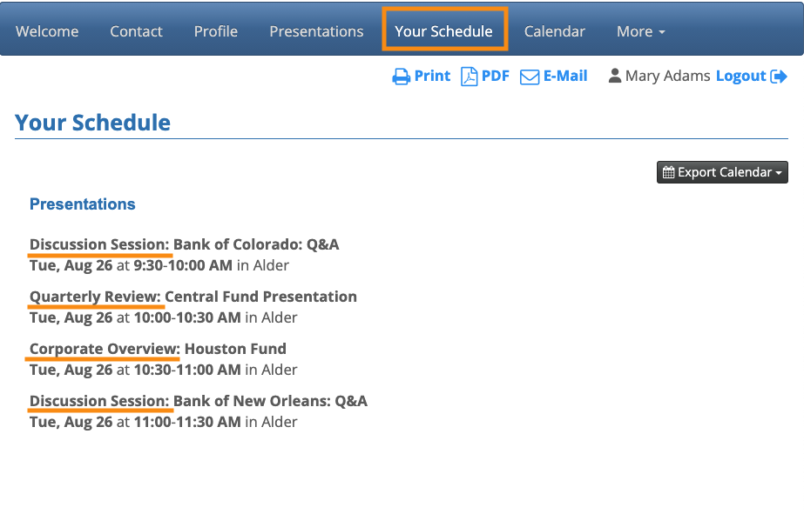Viewport: 804px width, 514px height.
Task: Open the Presentations nav tab
Action: 316,31
